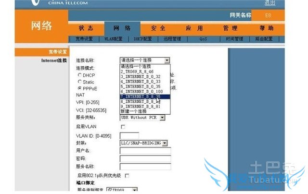
Task: Open the 状态 main tab
Action: [86, 28]
